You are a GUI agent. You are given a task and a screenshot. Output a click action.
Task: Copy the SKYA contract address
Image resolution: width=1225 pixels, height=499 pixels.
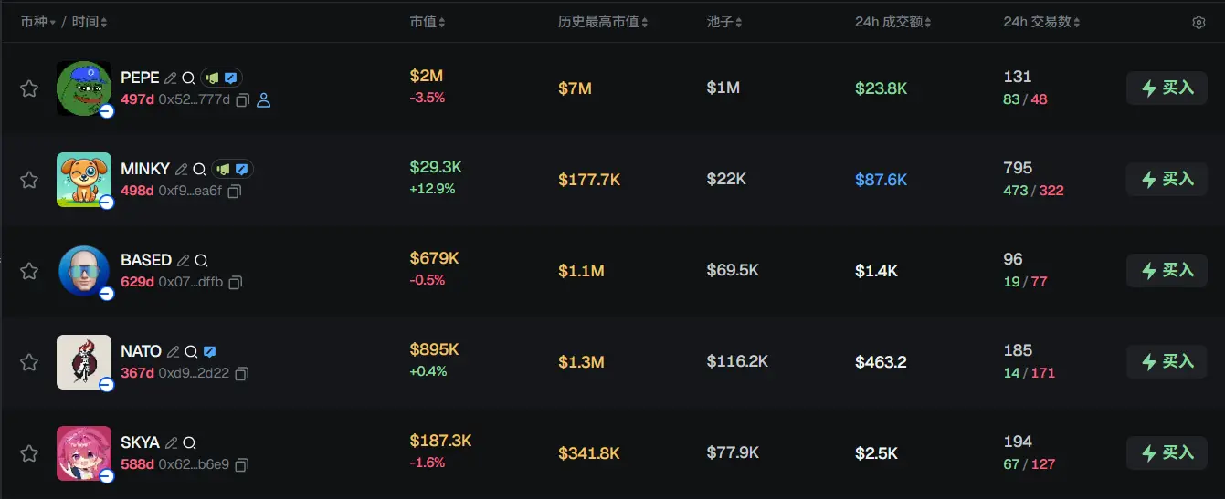[241, 465]
